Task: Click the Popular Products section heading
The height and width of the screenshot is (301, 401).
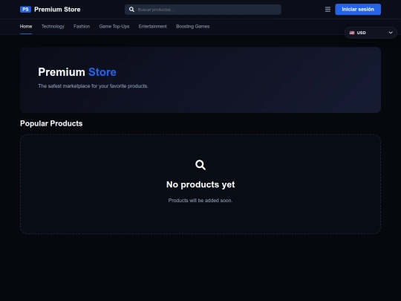Action: (x=51, y=123)
